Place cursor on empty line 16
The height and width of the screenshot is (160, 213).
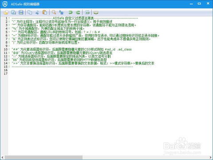coord(103,70)
